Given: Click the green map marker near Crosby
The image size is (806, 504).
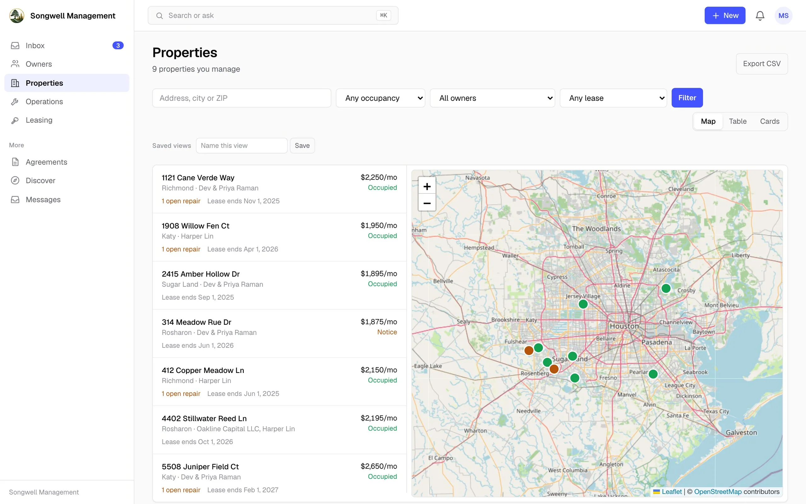Looking at the screenshot, I should coord(666,288).
